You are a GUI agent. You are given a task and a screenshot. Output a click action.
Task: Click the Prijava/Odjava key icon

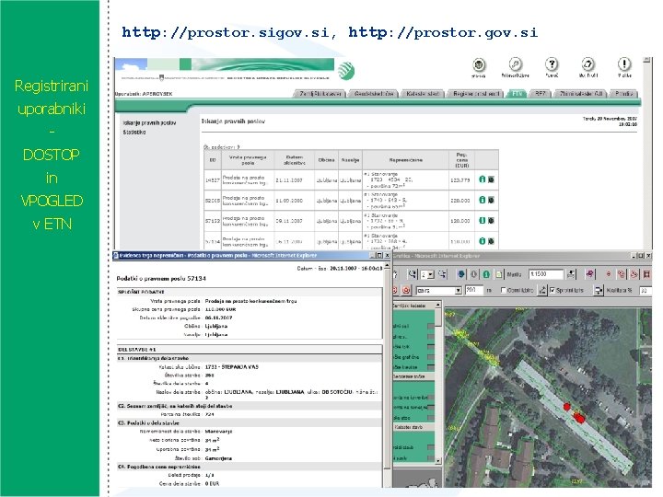(515, 64)
